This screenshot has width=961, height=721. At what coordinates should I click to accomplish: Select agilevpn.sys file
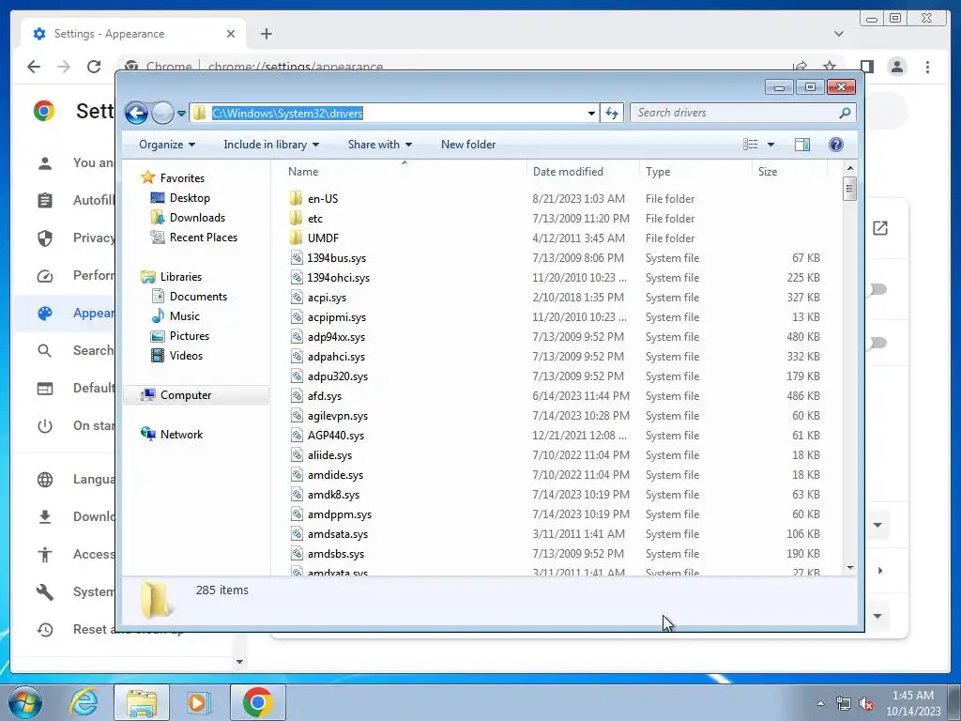coord(338,416)
